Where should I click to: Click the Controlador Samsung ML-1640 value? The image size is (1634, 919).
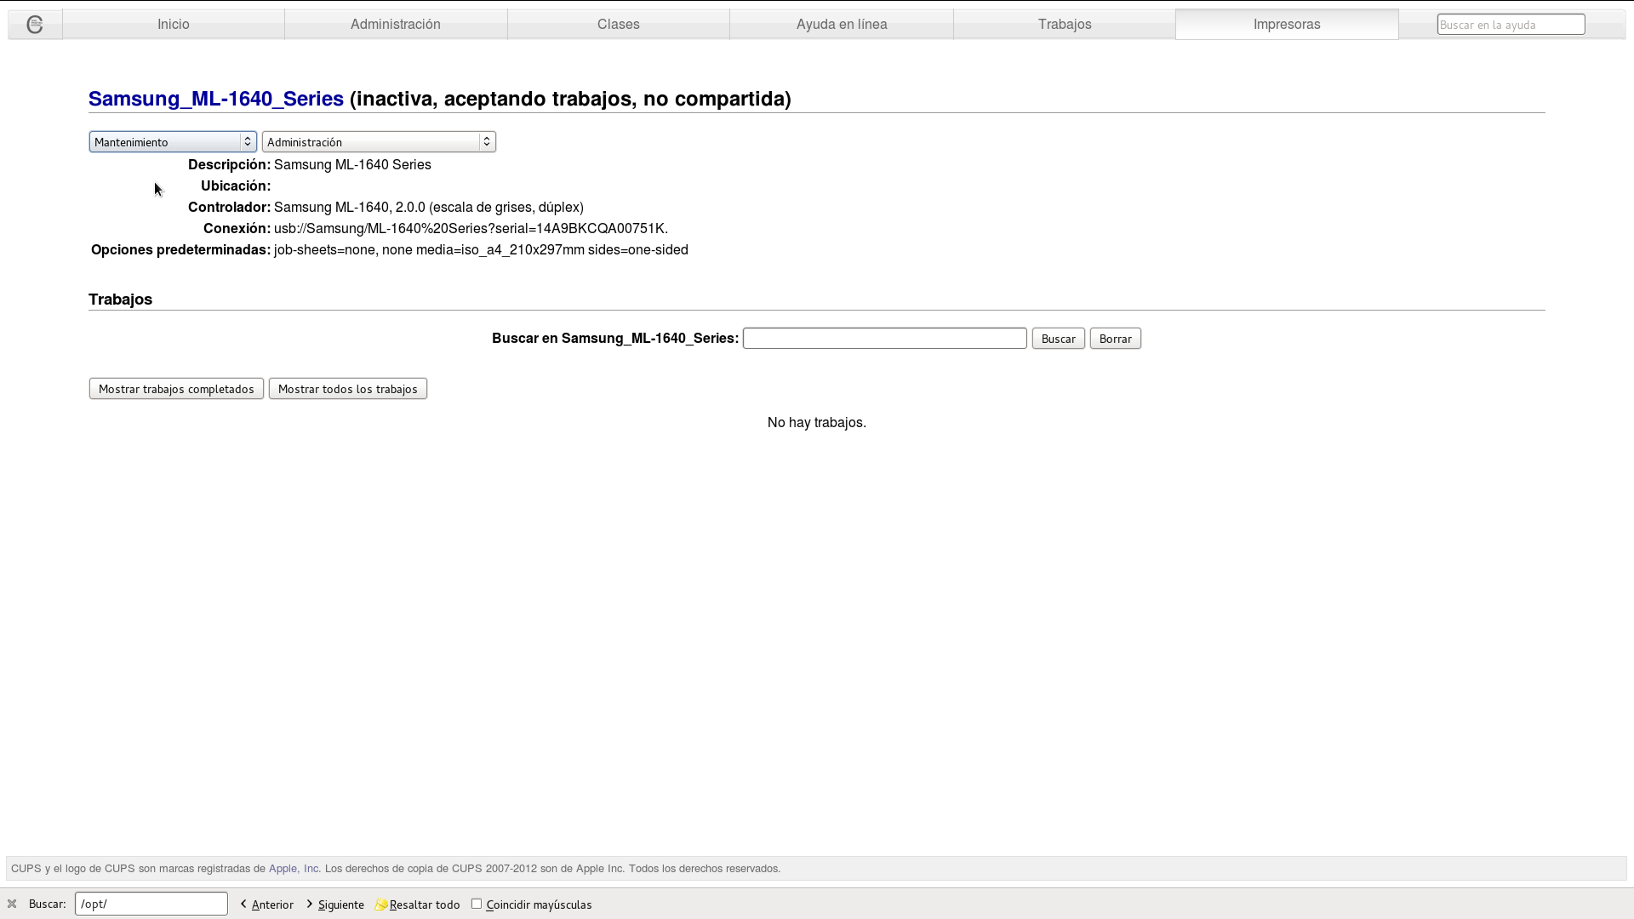click(429, 208)
